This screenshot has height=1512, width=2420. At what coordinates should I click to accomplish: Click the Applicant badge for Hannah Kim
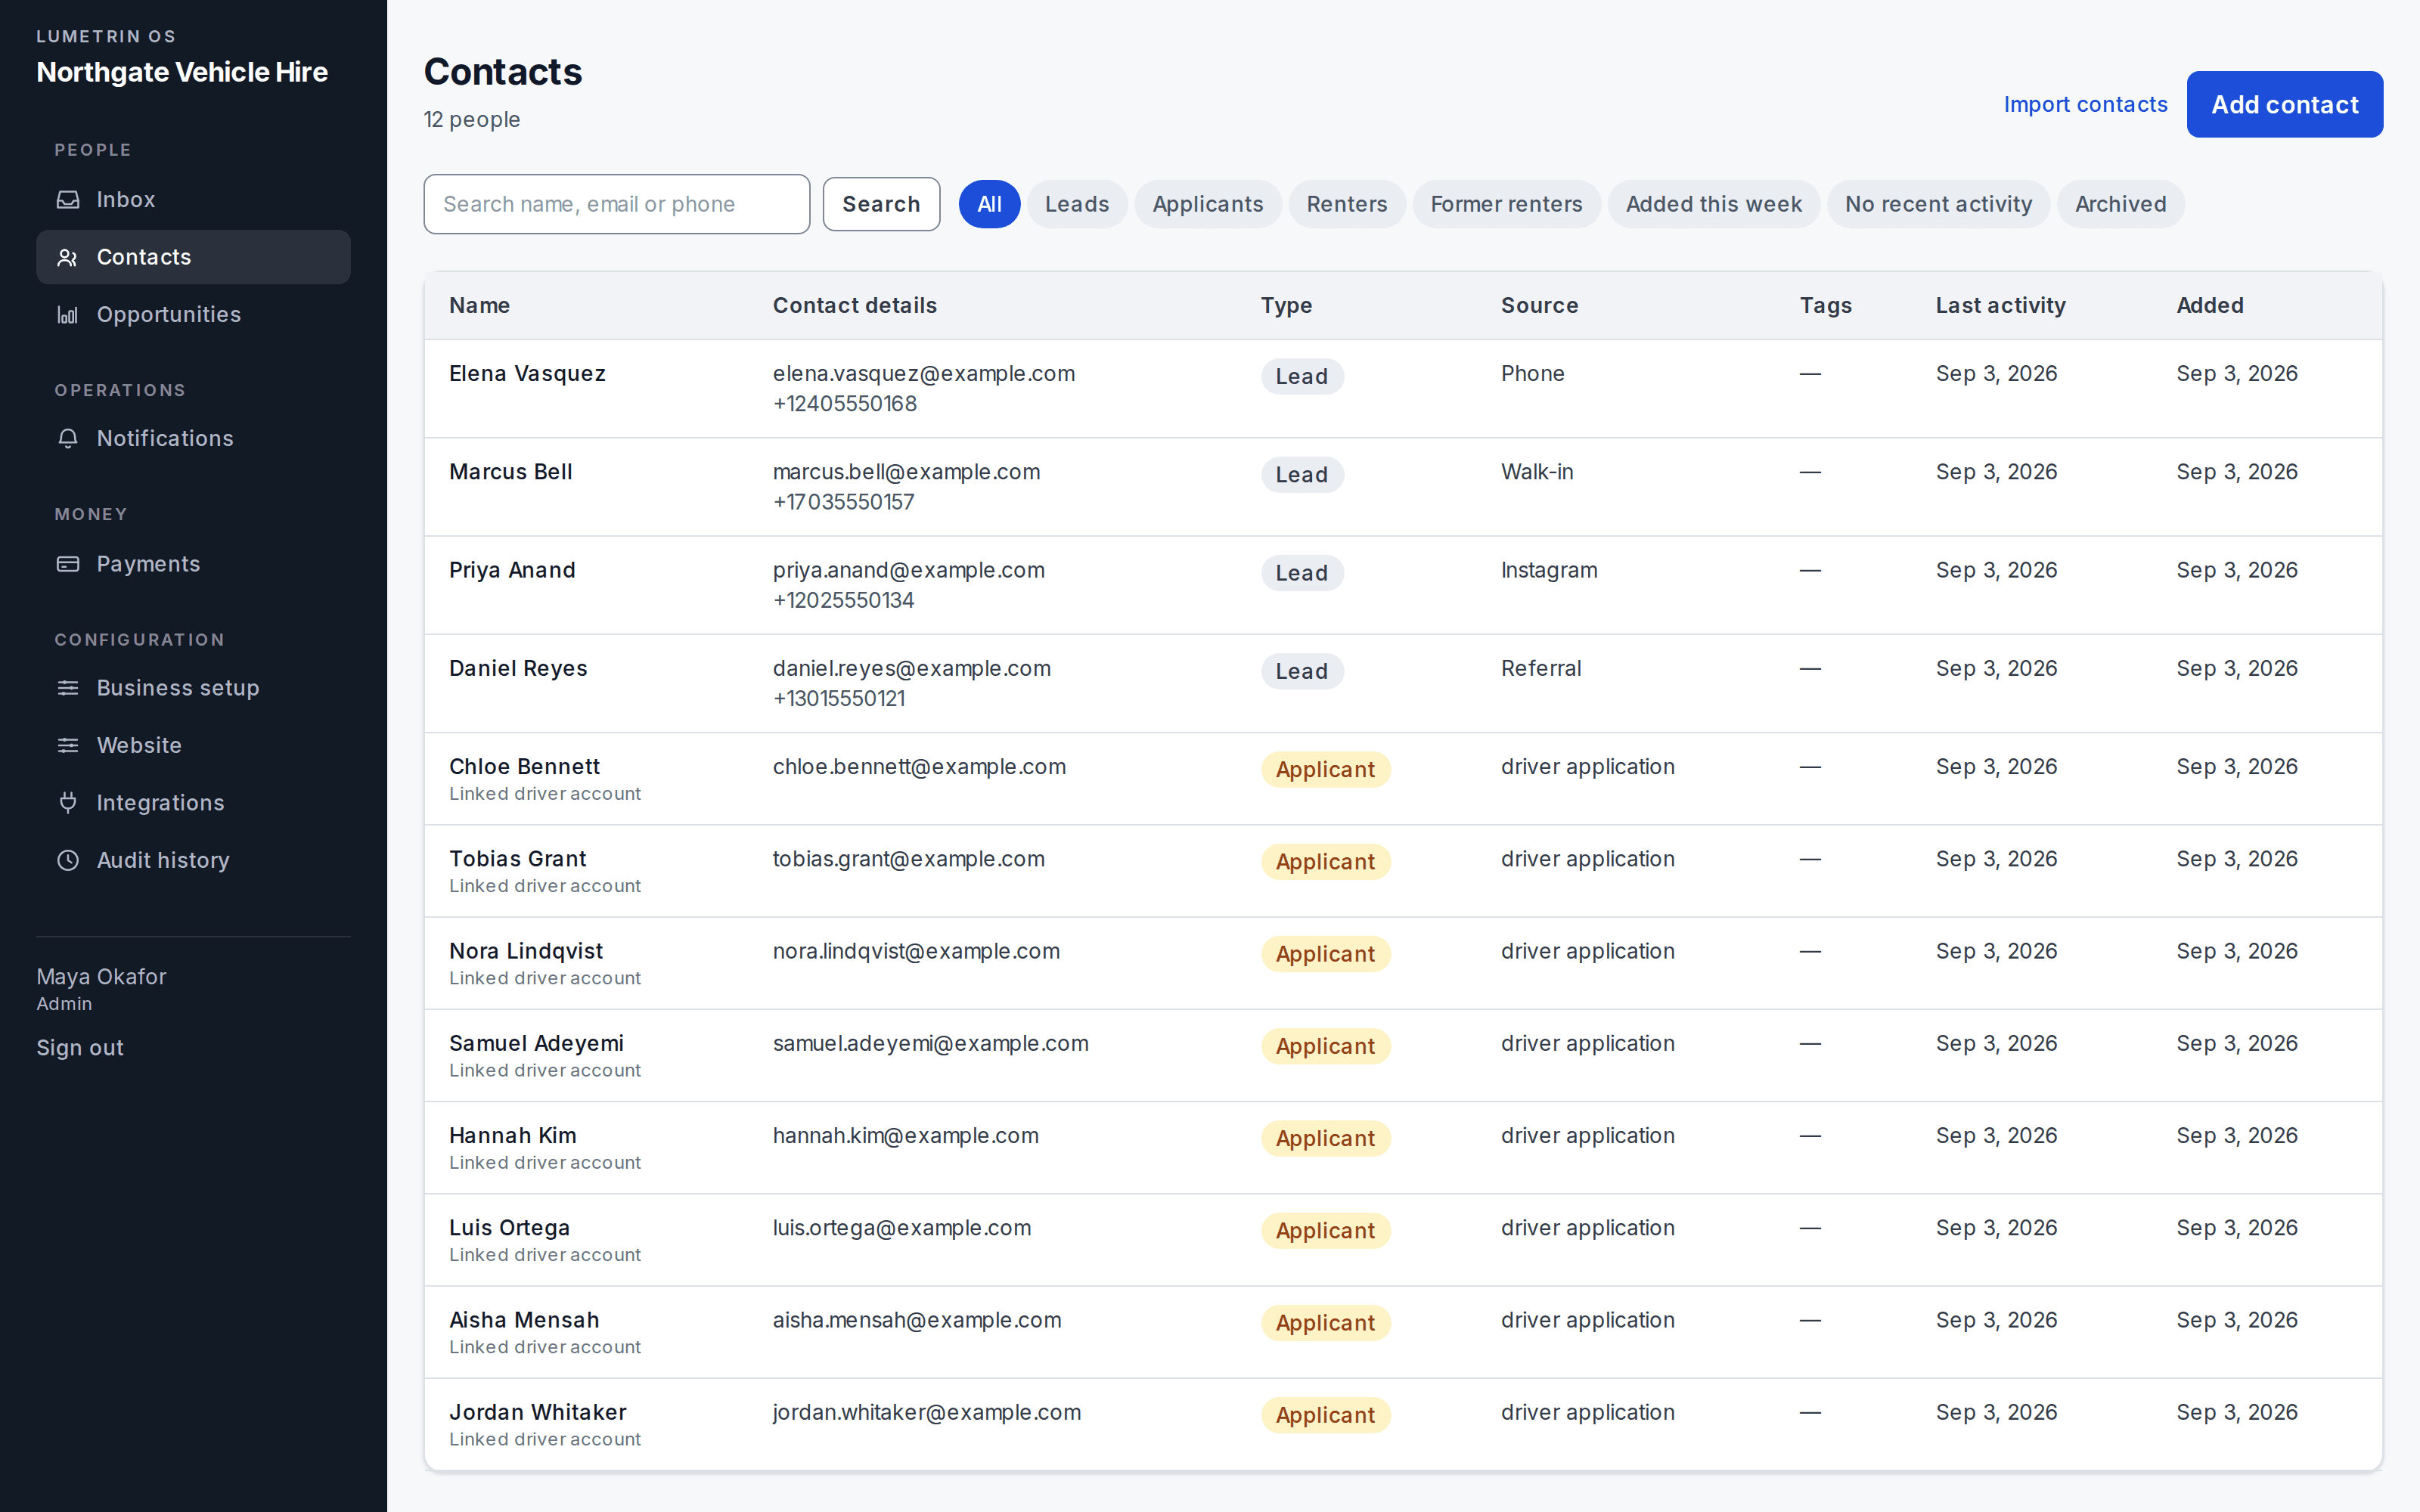coord(1325,1138)
